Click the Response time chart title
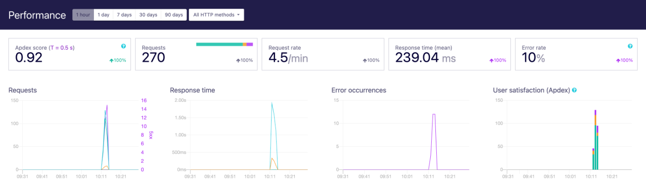 [x=192, y=90]
